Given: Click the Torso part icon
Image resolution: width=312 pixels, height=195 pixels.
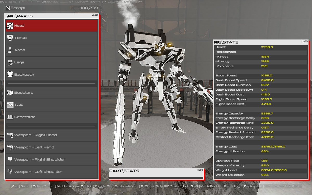Looking at the screenshot, I should pyautogui.click(x=10, y=38).
